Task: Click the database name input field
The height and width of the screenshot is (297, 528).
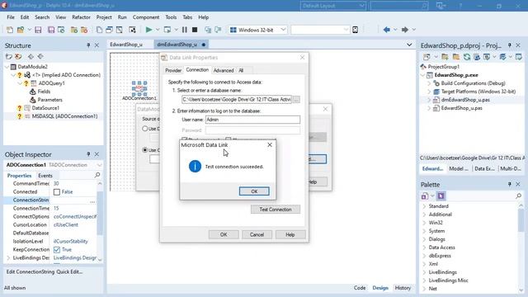Action: coord(237,99)
